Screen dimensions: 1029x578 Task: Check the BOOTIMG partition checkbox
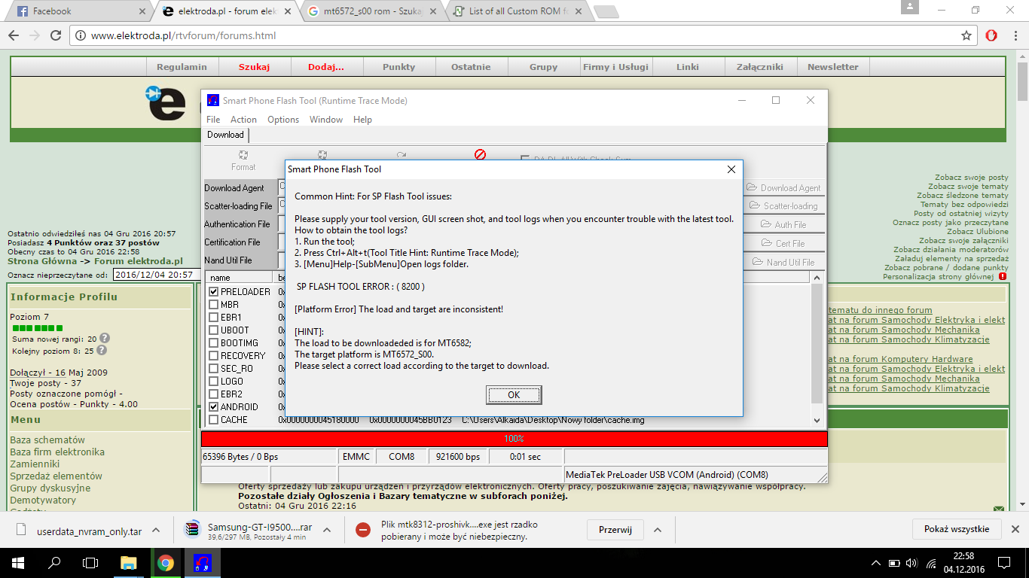pyautogui.click(x=214, y=343)
